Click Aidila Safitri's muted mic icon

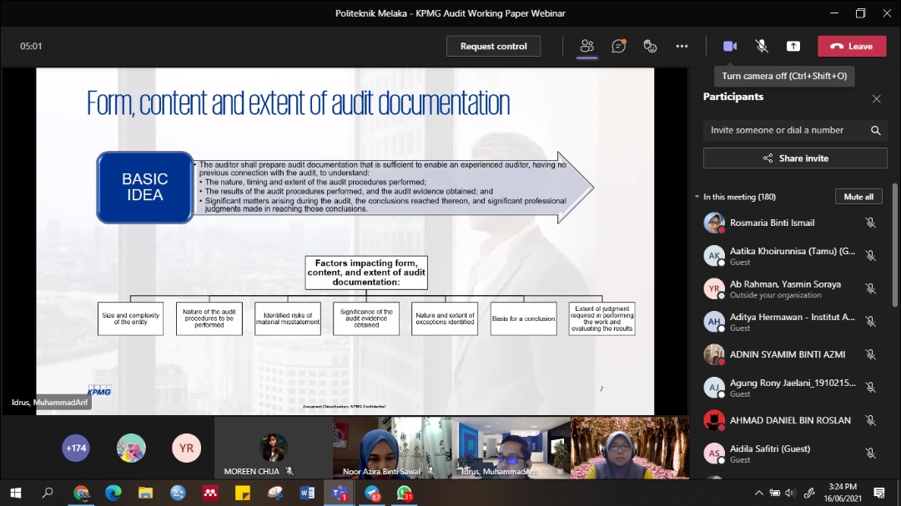(870, 453)
